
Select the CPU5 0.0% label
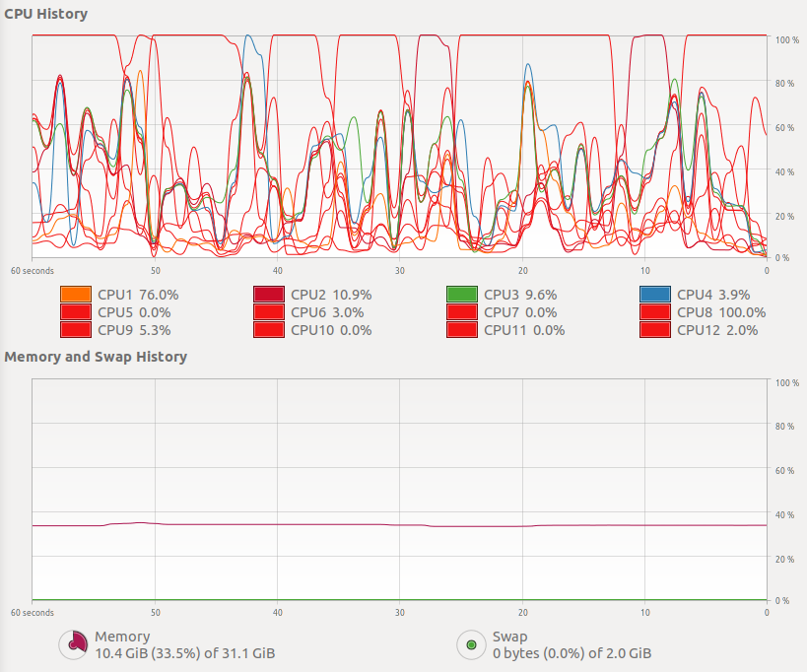[134, 312]
